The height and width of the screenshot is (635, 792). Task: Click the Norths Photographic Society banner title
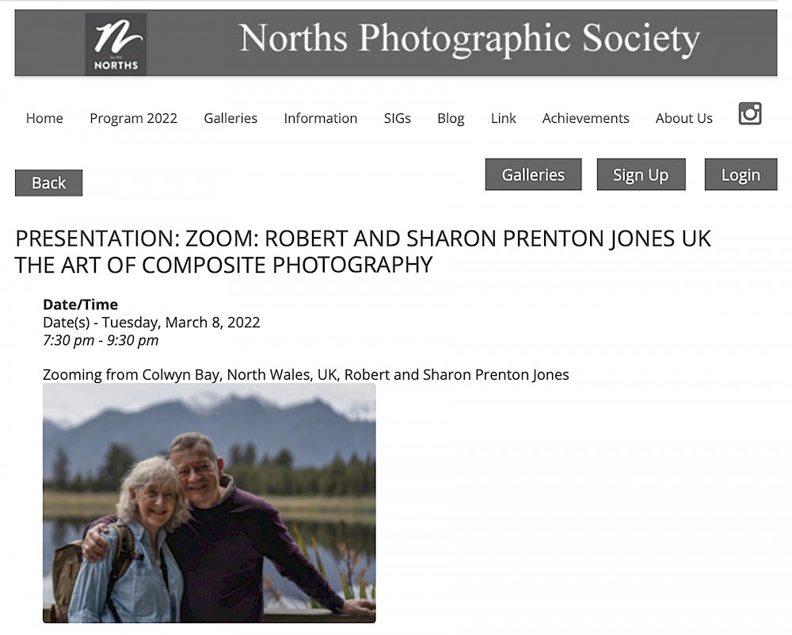pyautogui.click(x=469, y=40)
